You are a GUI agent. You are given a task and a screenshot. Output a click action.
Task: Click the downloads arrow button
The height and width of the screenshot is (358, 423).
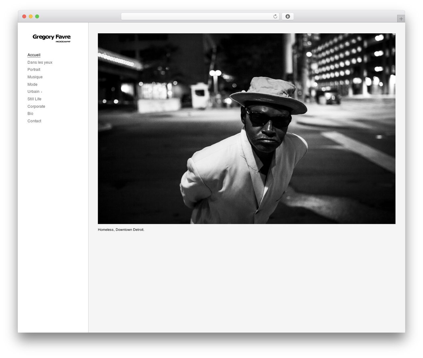(288, 17)
